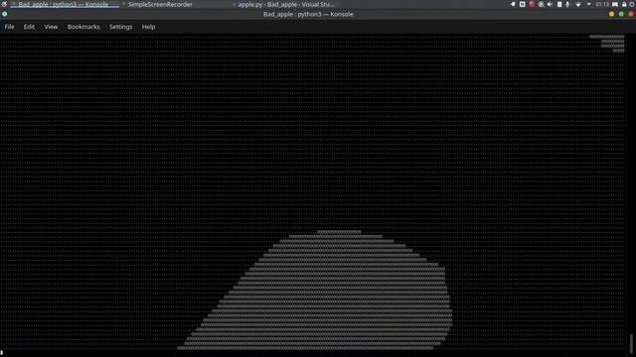The image size is (636, 357).
Task: Switch to the SimpleScreenRecorder taskbar entry
Action: click(160, 4)
